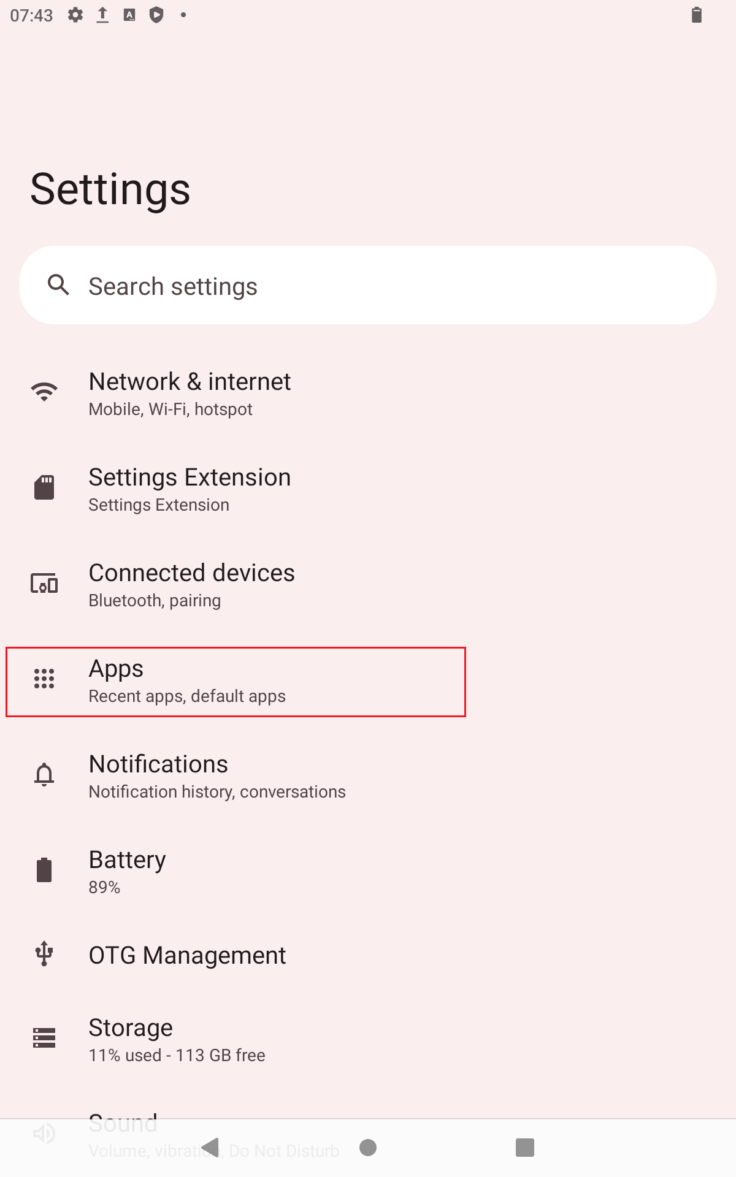This screenshot has height=1177, width=736.
Task: Tap the Connected devices icon
Action: (44, 583)
